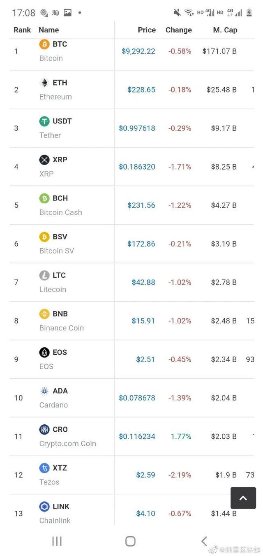Tap the Android back navigation button
Screen dimensions: 263x556
point(204,541)
